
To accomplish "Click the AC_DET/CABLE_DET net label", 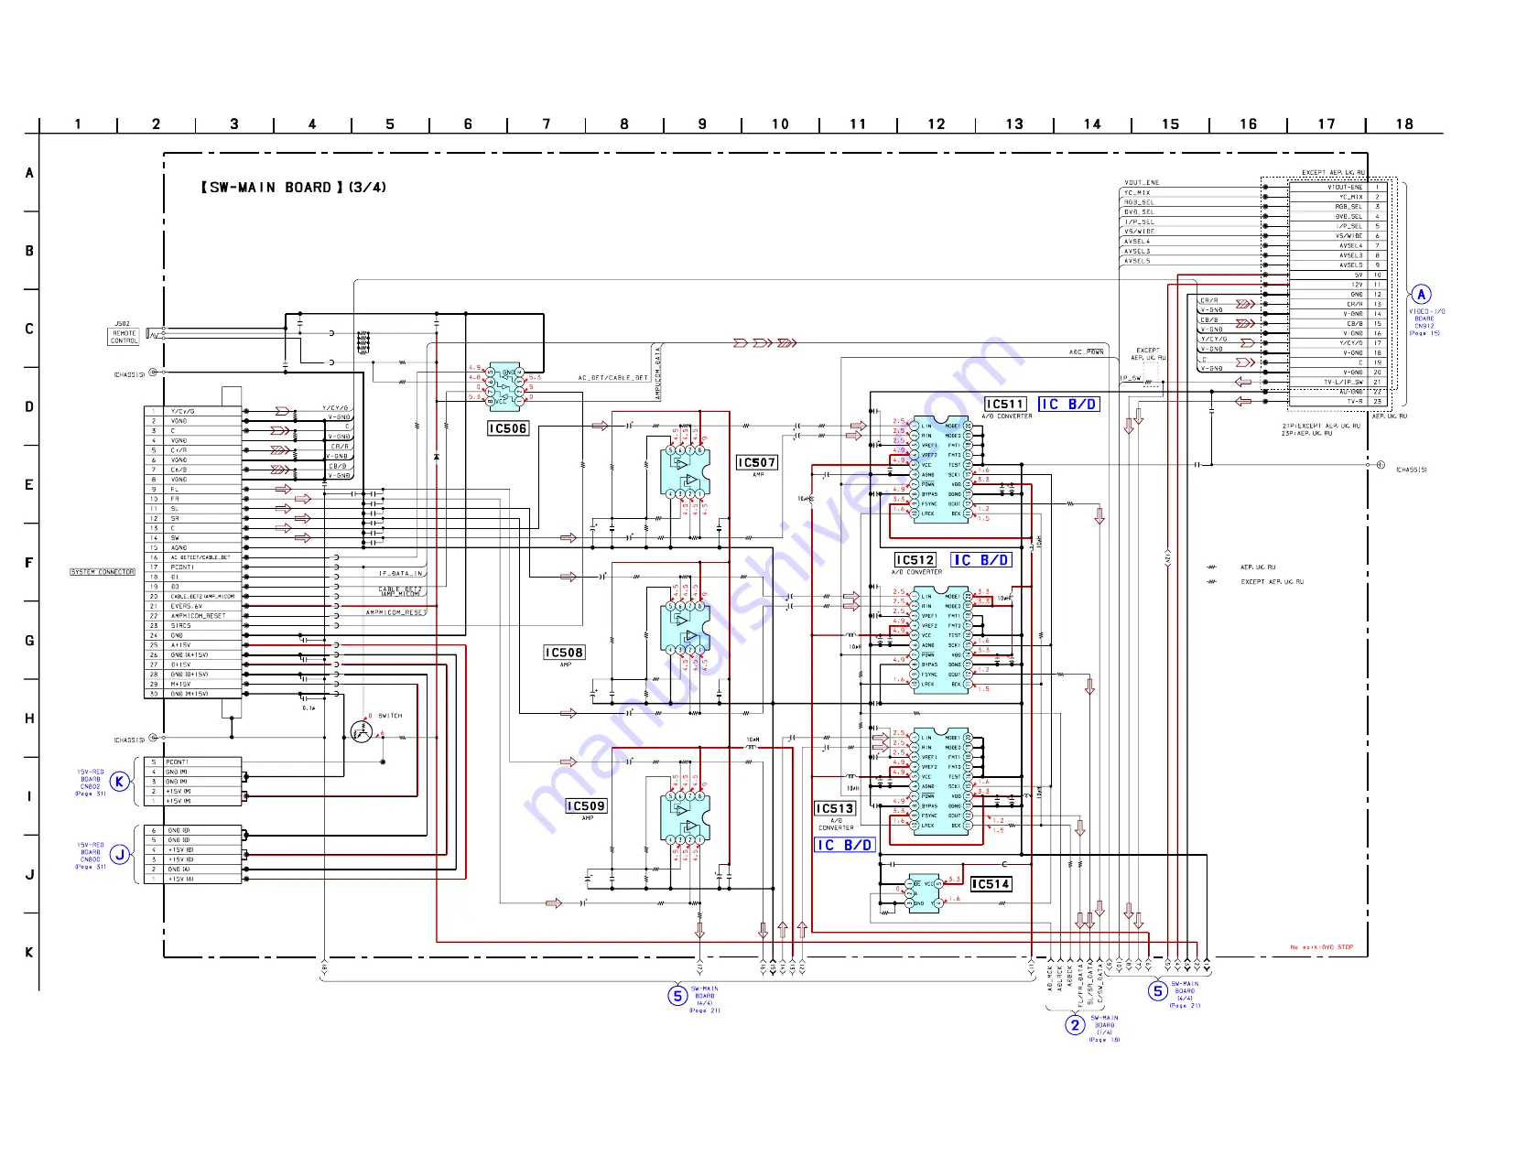I will click(612, 377).
